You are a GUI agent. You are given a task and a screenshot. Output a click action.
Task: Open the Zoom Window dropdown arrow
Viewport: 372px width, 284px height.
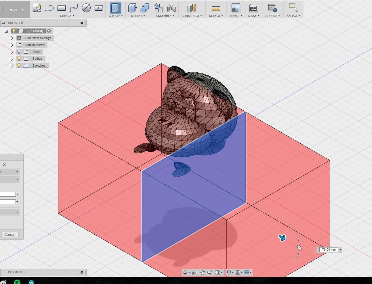(x=222, y=273)
